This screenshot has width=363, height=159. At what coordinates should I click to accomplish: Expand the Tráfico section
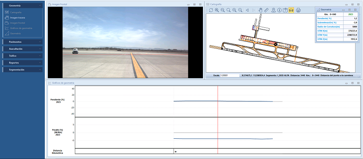[x=22, y=56]
